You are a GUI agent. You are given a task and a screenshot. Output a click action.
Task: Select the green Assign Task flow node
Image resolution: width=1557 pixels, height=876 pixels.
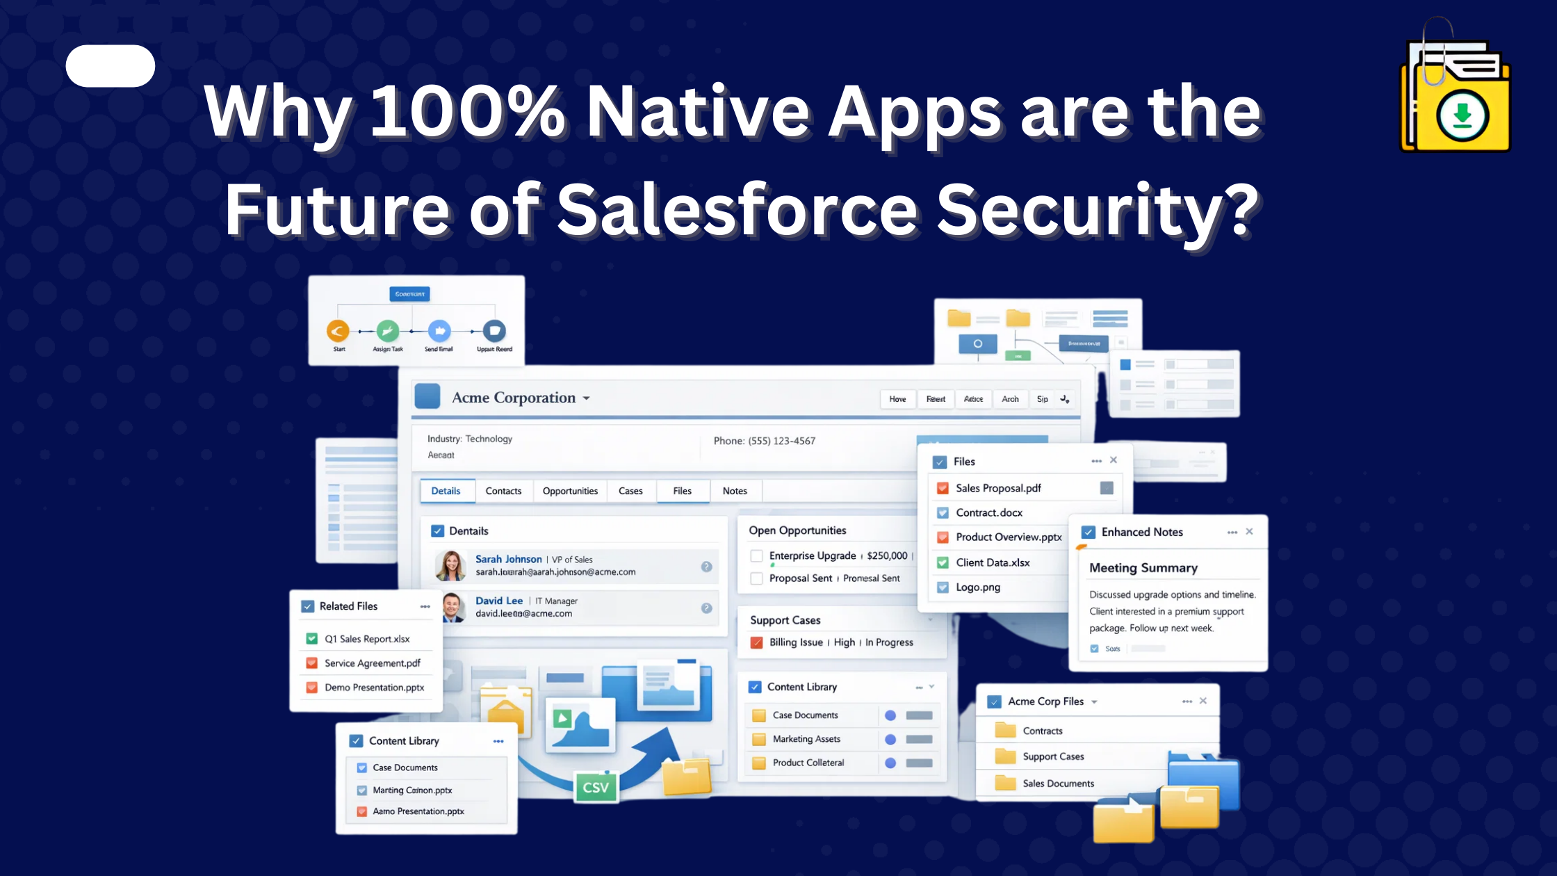click(387, 331)
